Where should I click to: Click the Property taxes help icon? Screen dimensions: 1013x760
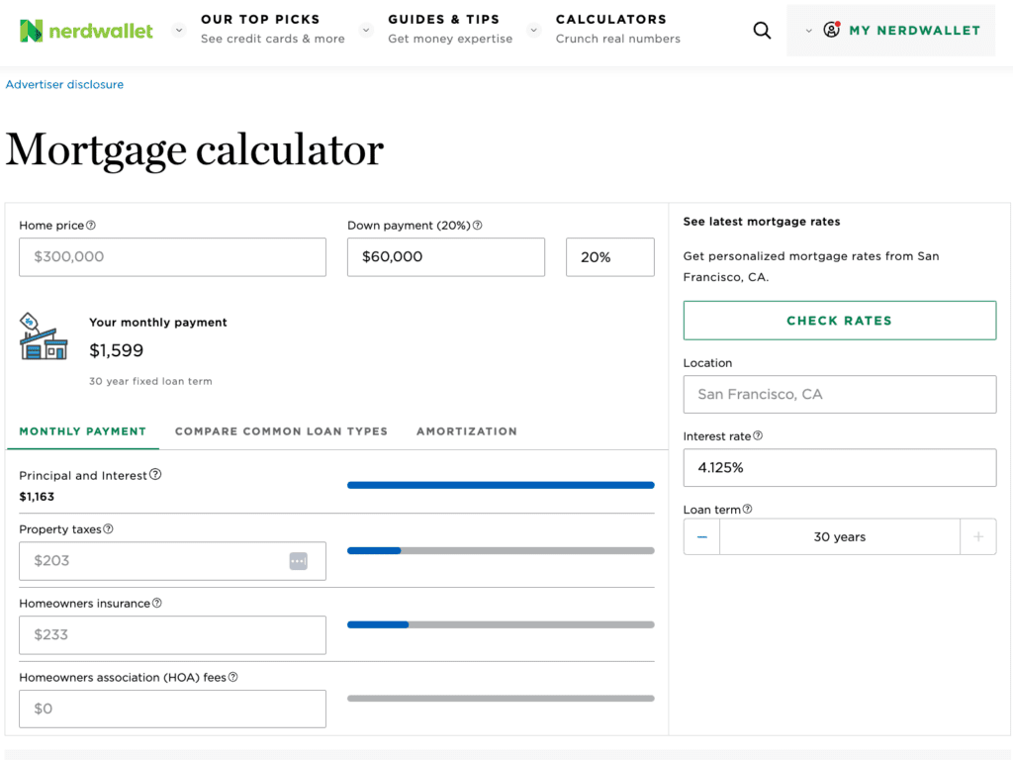click(x=109, y=529)
